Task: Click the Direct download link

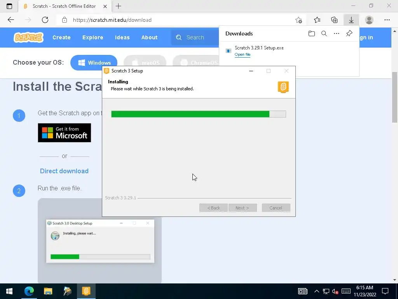Action: [x=64, y=171]
